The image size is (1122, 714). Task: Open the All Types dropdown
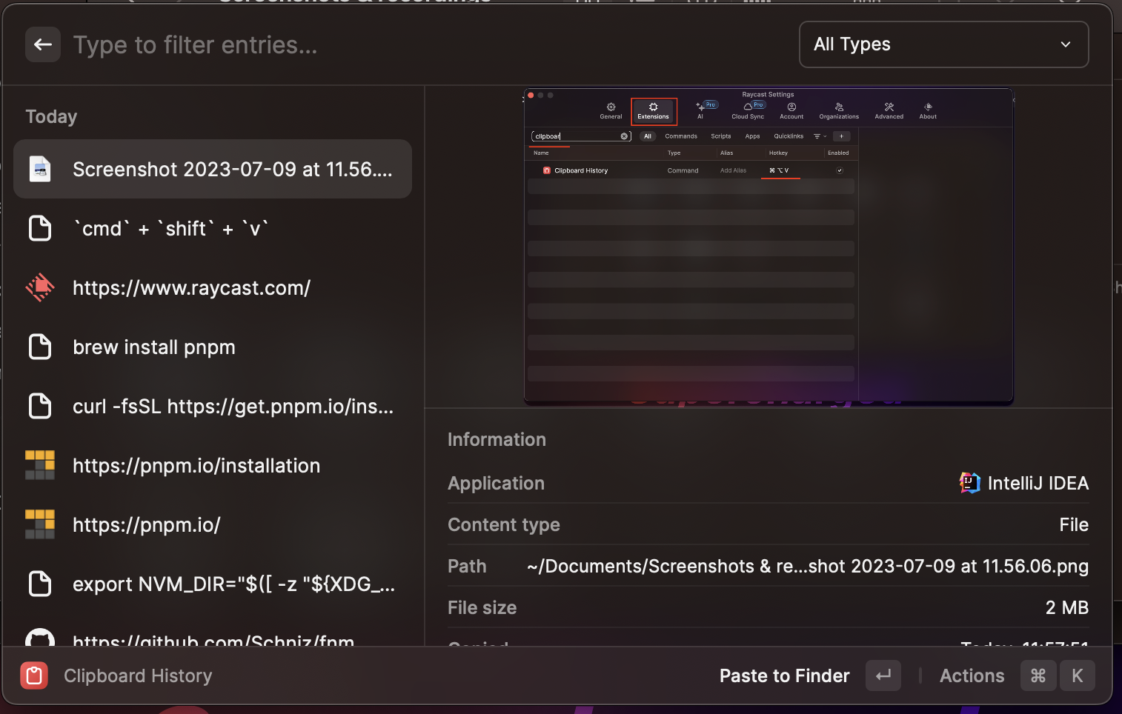943,44
